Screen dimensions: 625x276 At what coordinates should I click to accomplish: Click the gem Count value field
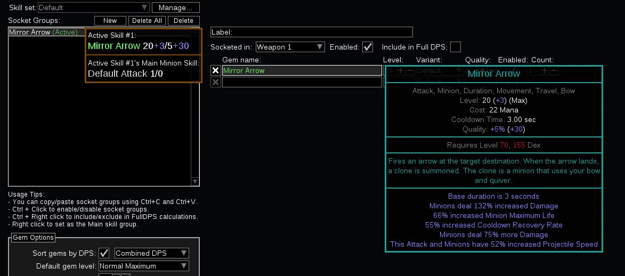[x=534, y=70]
